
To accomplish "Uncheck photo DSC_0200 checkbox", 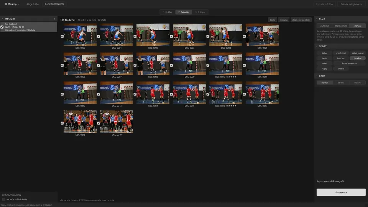I will 62,36.
